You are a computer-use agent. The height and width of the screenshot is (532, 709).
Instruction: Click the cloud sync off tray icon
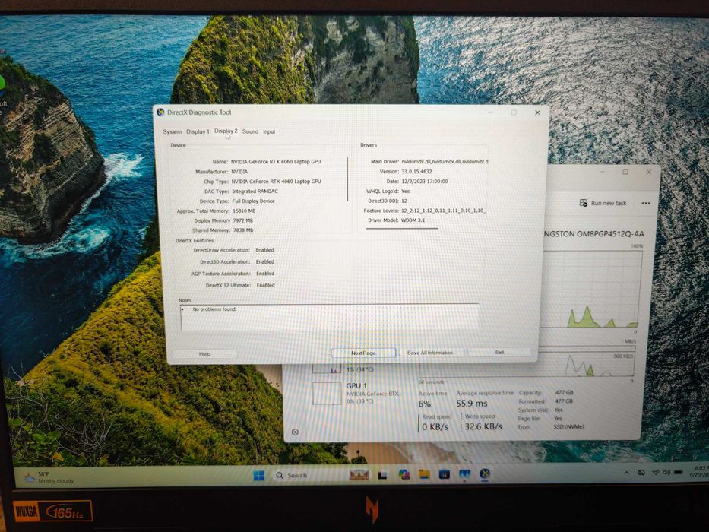tap(641, 473)
